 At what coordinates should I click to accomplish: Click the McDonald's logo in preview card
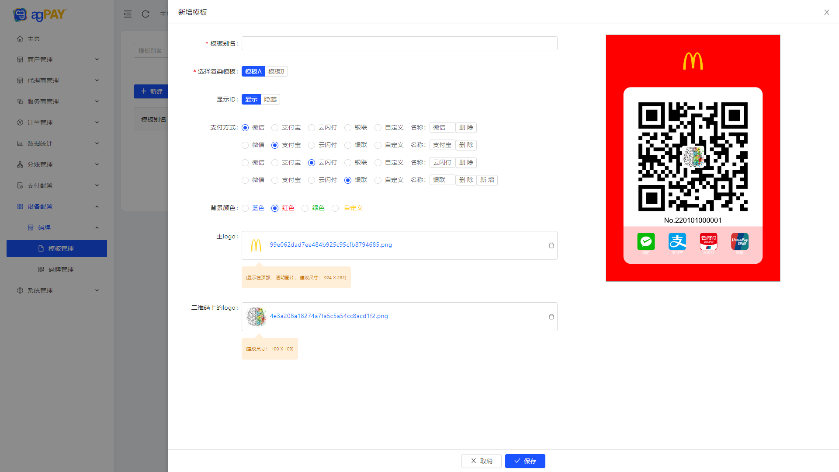point(693,61)
